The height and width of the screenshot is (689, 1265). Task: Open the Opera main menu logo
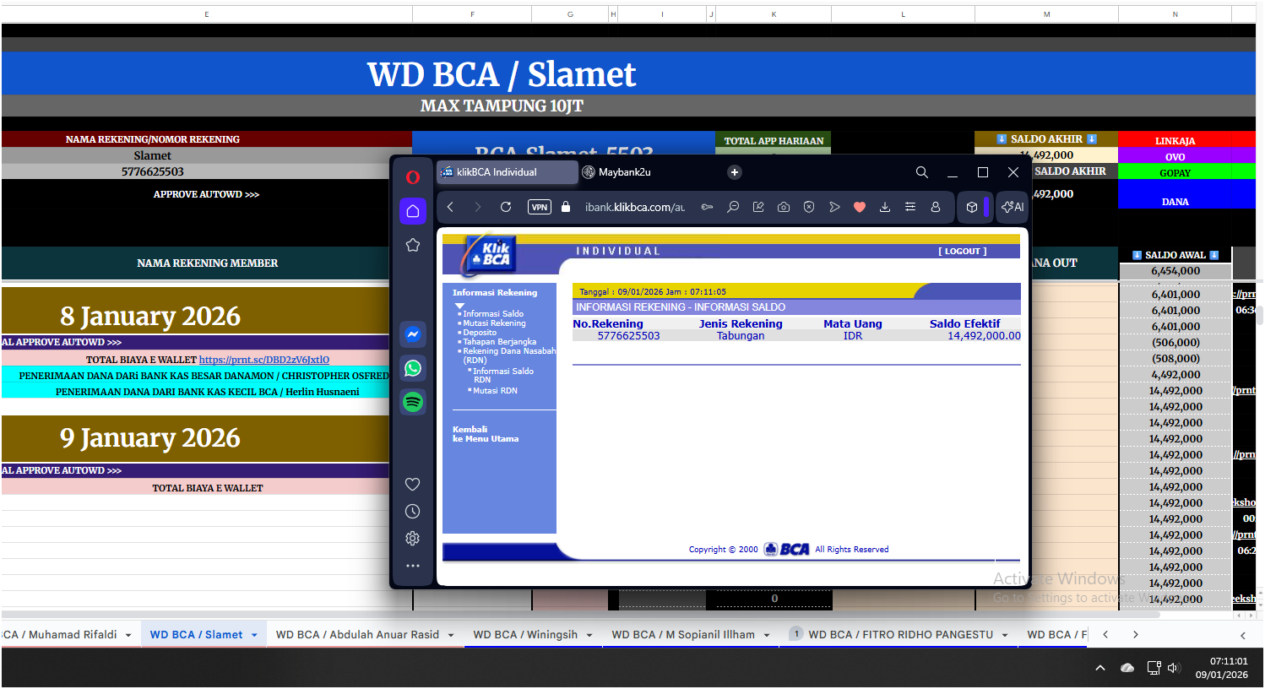coord(413,176)
